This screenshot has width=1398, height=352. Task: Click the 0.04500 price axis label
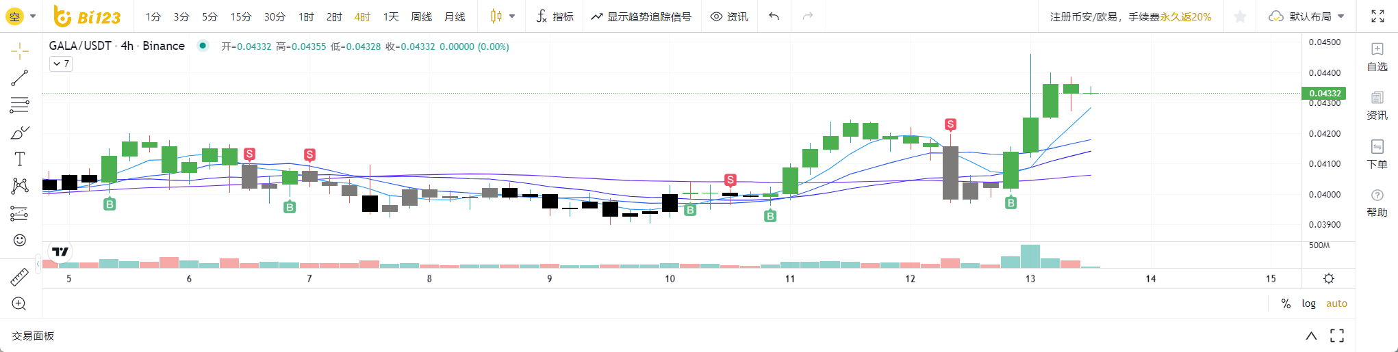1325,42
